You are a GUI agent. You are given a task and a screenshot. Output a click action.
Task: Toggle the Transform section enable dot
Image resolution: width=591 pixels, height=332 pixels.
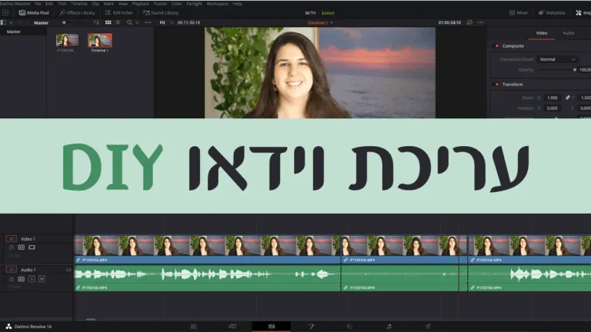tap(497, 85)
